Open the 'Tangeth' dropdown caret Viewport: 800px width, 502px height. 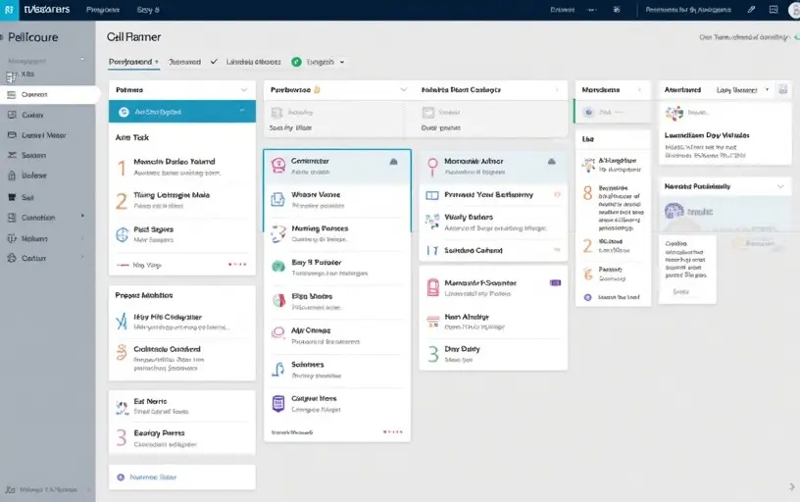[x=342, y=62]
